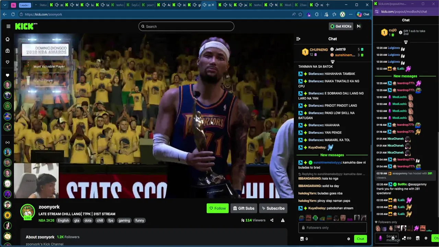Jump to New messages in main chat
The image size is (439, 247).
tap(332, 155)
